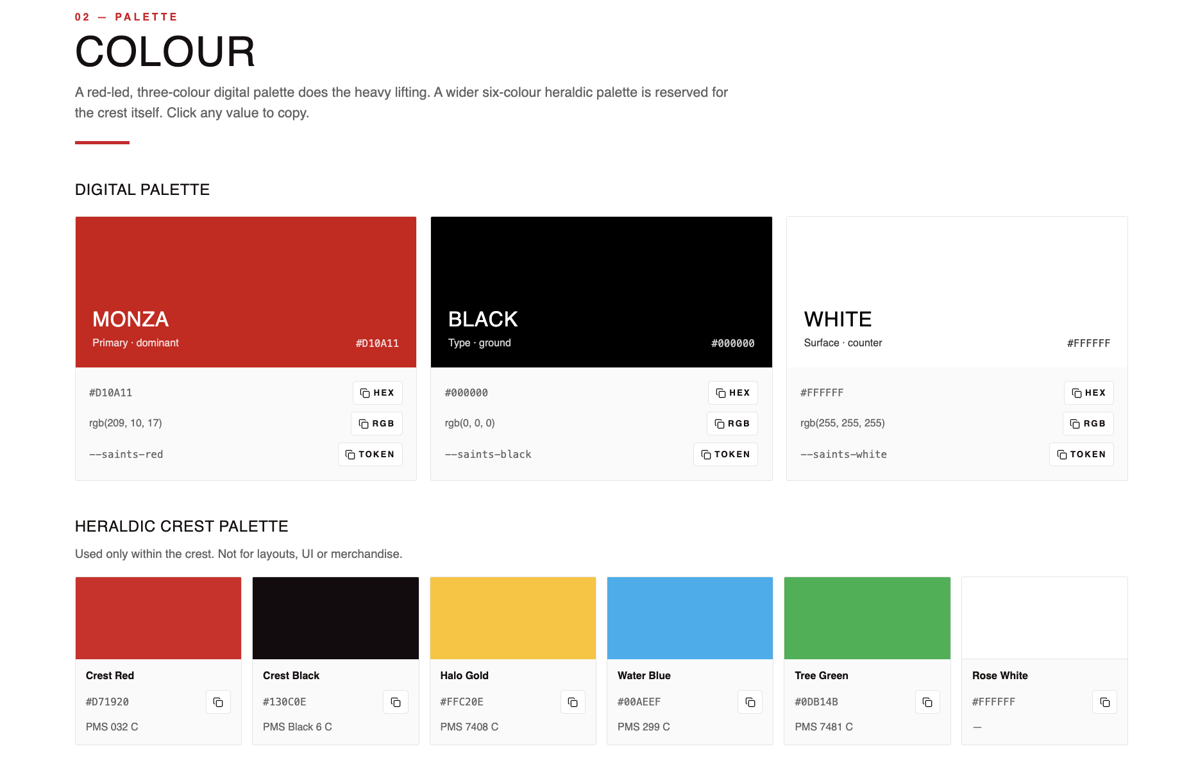Click the --saints-black token text
Viewport: 1198px width, 767px height.
click(488, 454)
